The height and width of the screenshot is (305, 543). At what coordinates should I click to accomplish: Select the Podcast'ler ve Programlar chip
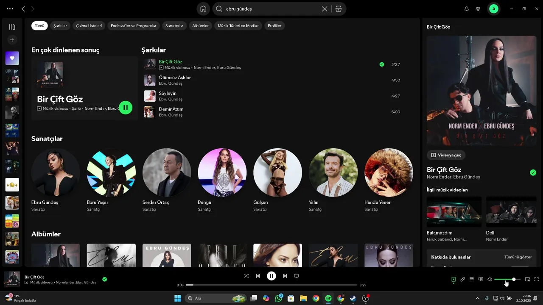(134, 26)
